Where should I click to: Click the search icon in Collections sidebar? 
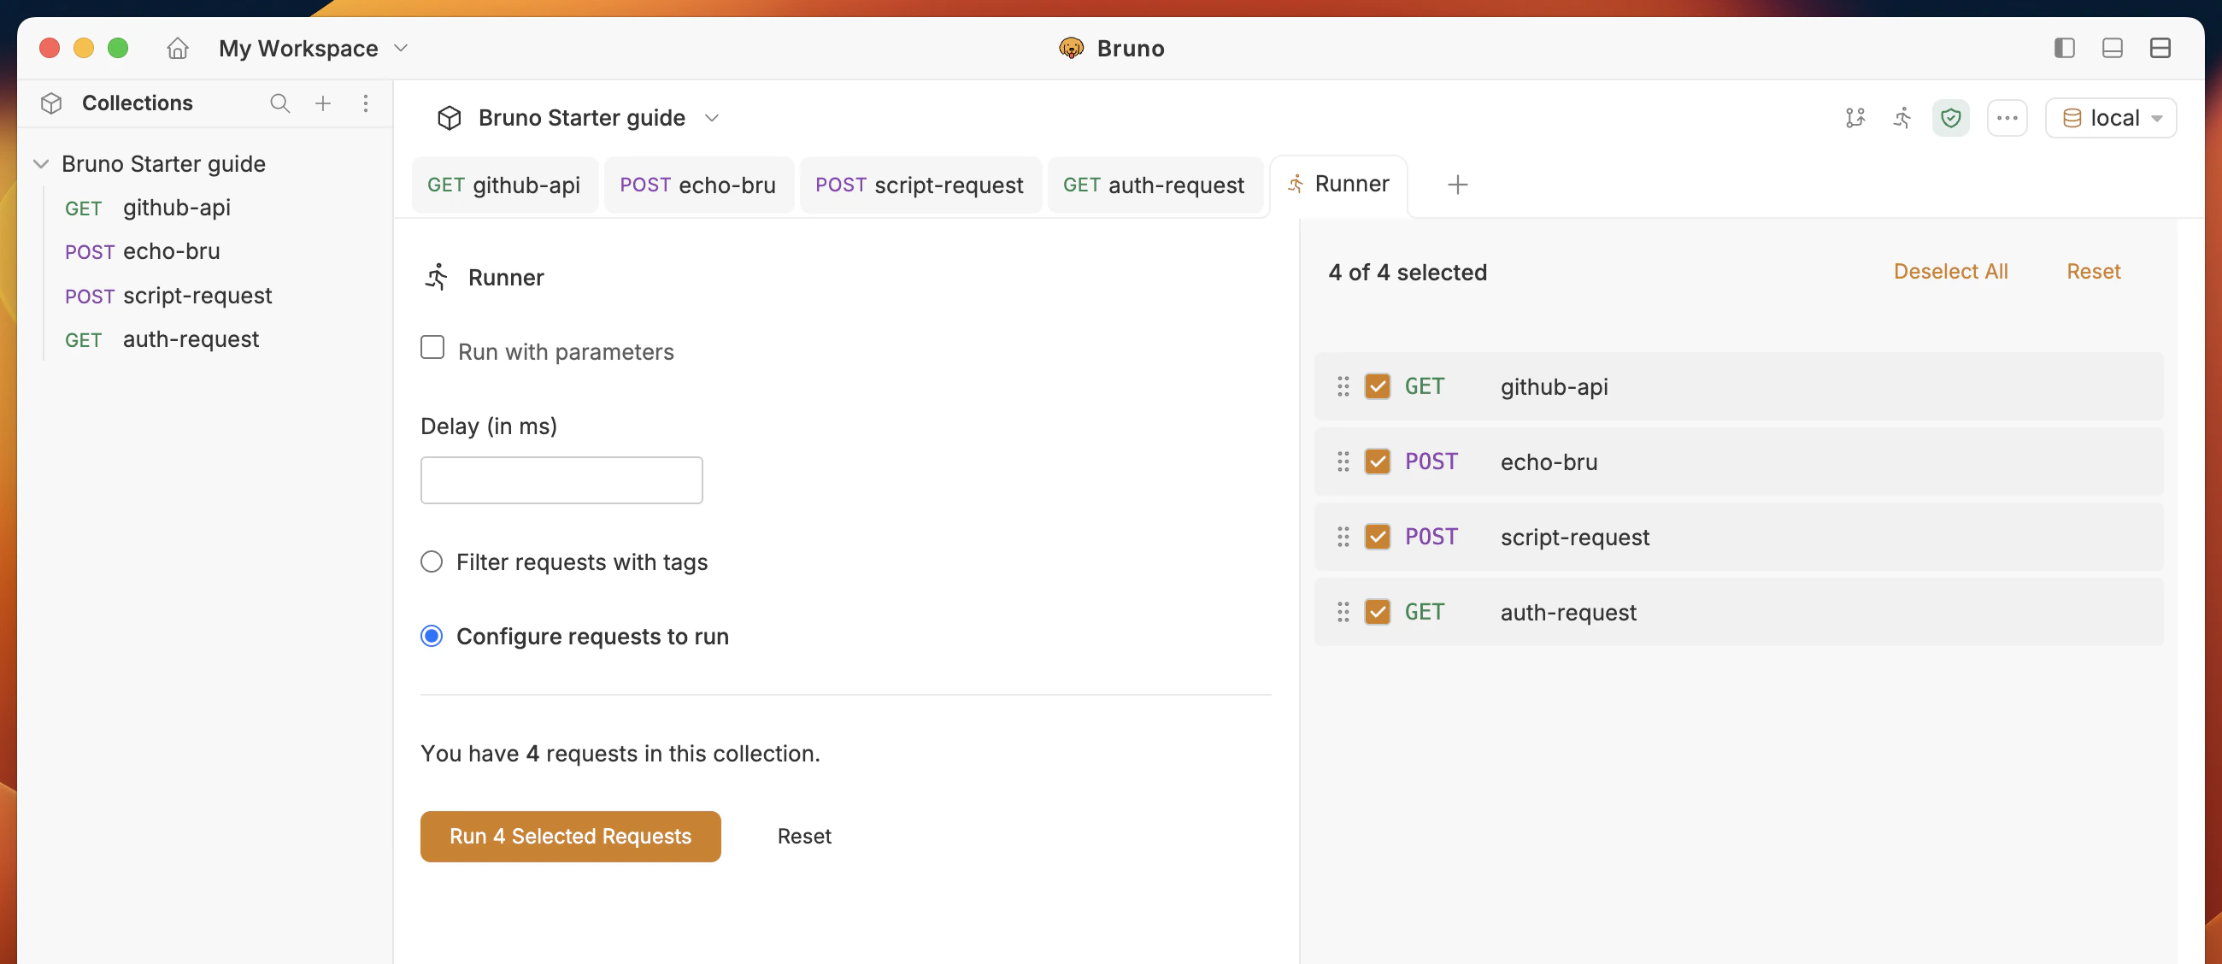[279, 103]
